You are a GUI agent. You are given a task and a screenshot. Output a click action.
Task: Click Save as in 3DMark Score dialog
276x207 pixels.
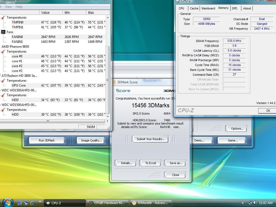(x=176, y=163)
